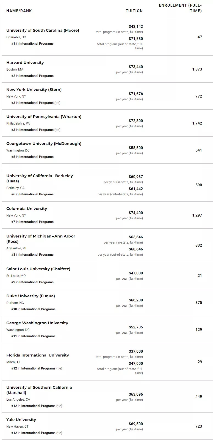Click the Harvard University school name
Screen dimensions: 213x440
click(25, 63)
